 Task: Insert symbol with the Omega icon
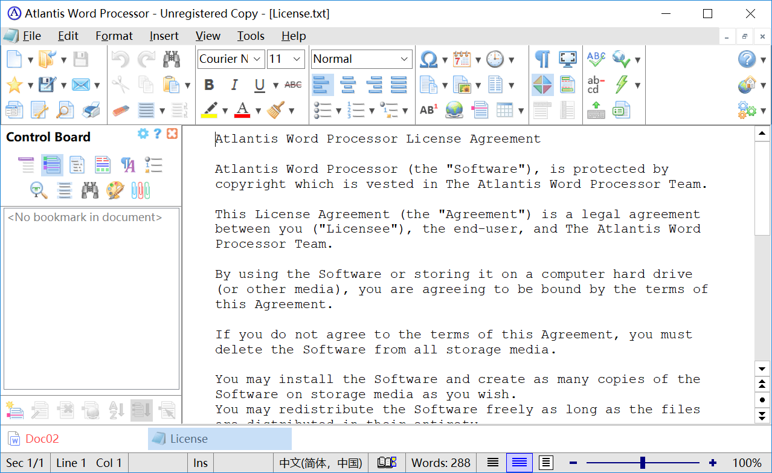428,59
